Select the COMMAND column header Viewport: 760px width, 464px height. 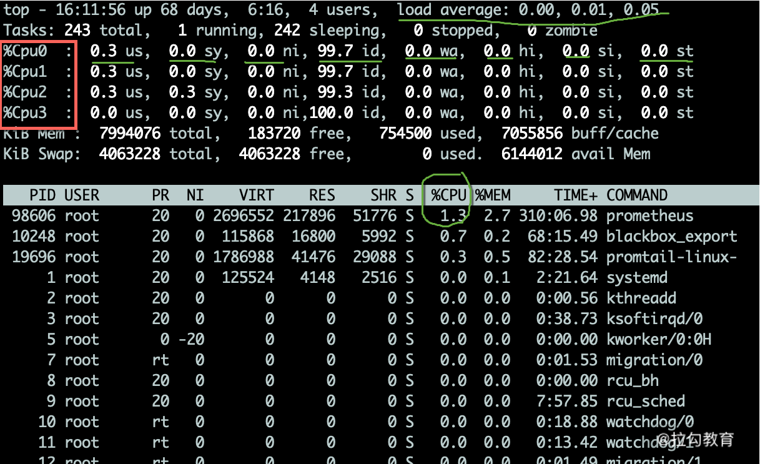coord(637,195)
